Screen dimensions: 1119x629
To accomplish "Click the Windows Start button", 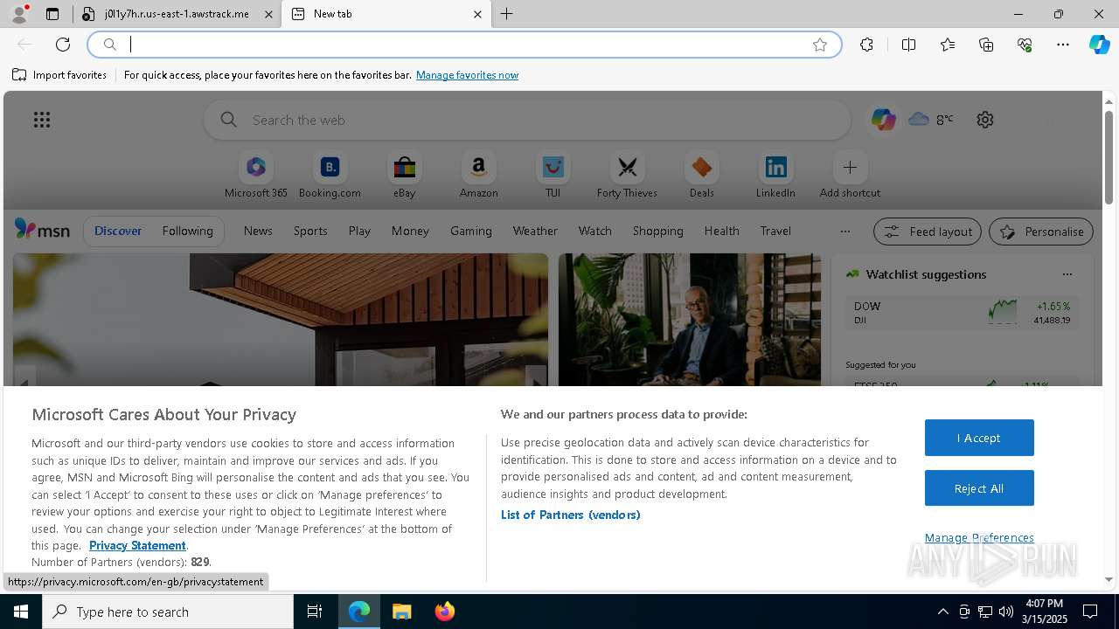I will [x=21, y=612].
